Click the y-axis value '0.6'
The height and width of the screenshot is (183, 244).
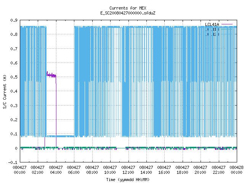tap(14, 63)
